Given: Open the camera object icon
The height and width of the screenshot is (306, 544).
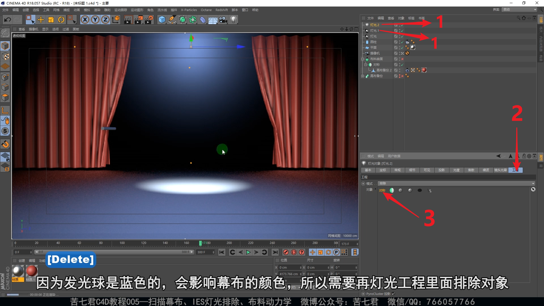Looking at the screenshot, I should pos(223,20).
